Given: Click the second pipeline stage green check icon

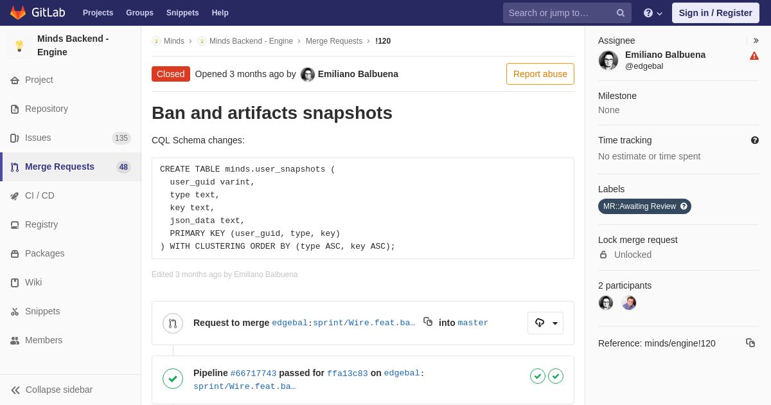Looking at the screenshot, I should pos(556,376).
